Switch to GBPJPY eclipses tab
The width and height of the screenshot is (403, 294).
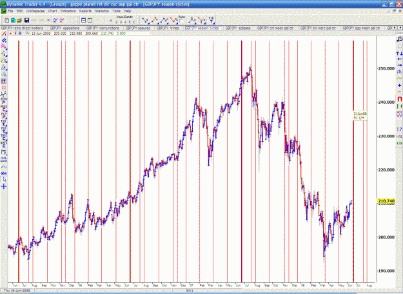238,28
